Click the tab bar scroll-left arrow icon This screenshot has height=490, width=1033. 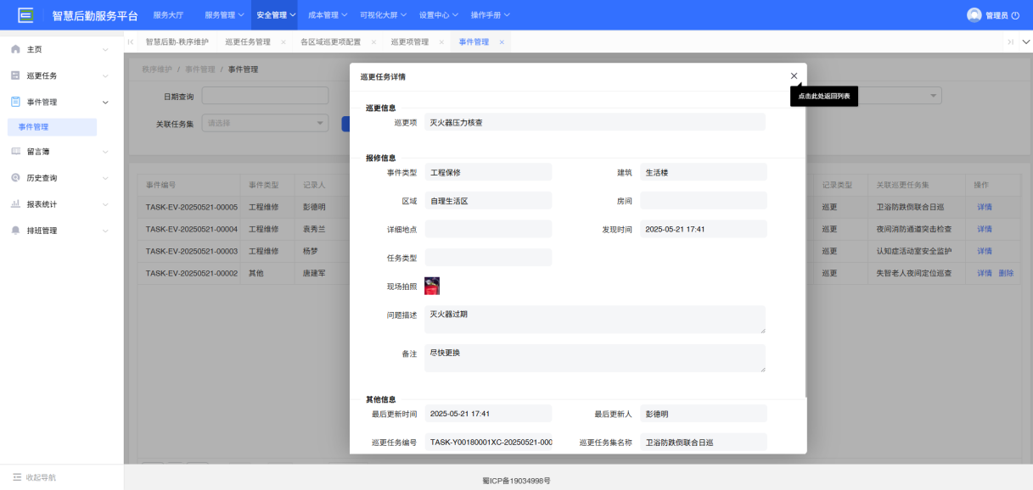(130, 42)
